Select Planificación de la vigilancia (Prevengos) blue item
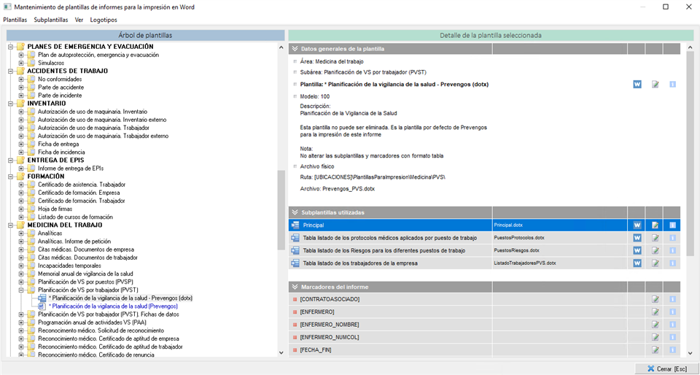The width and height of the screenshot is (700, 375). tap(113, 306)
